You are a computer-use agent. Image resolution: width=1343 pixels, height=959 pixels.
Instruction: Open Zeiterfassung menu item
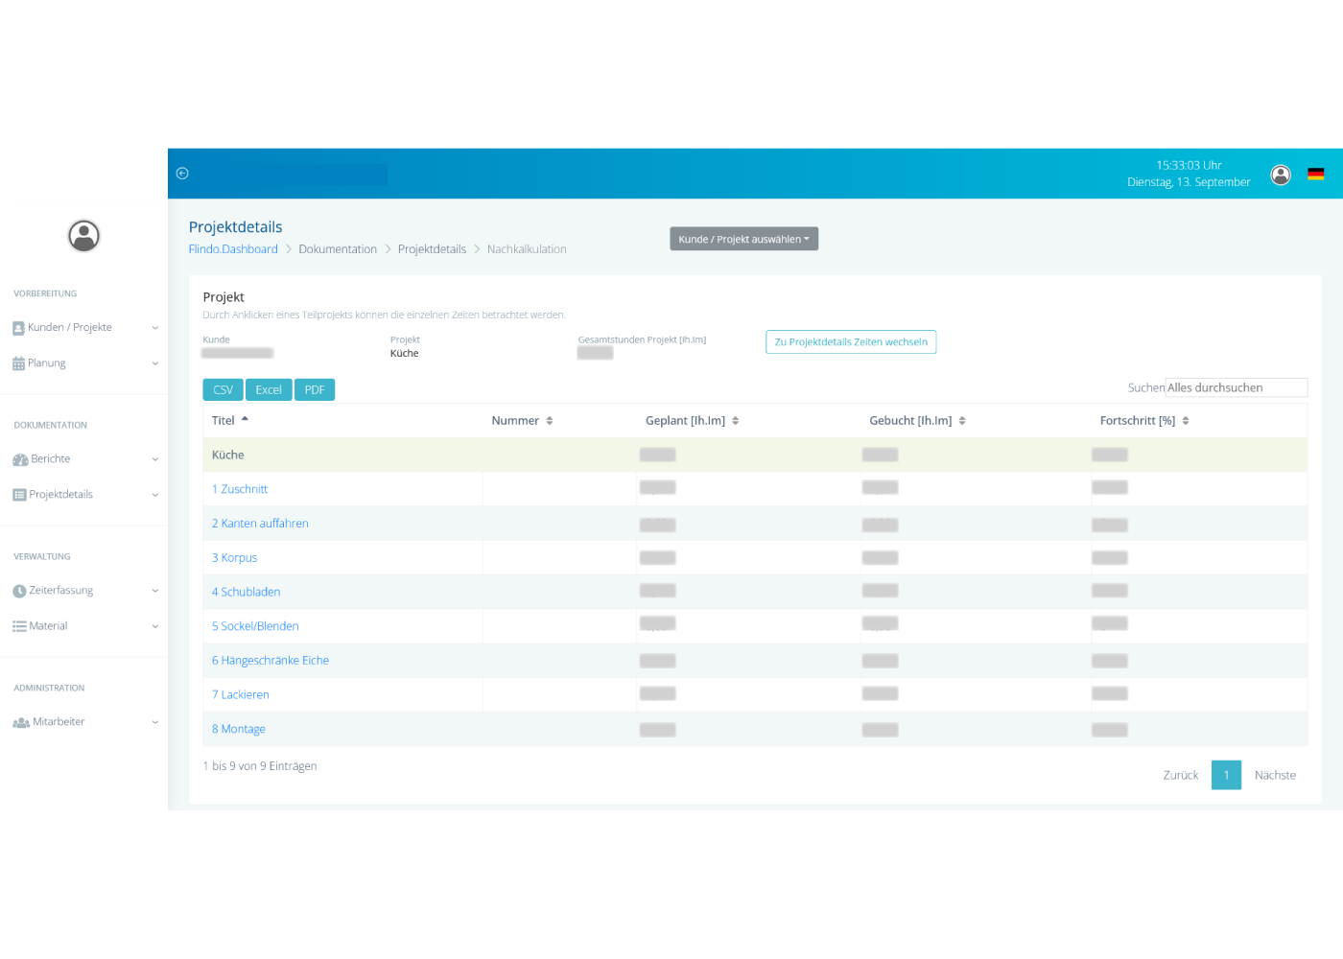point(61,591)
